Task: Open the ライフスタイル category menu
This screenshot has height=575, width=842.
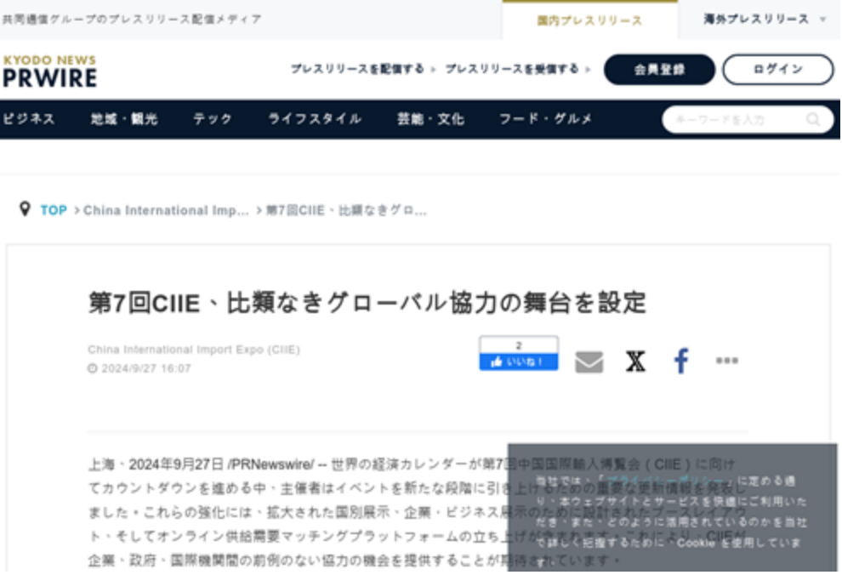Action: [315, 118]
